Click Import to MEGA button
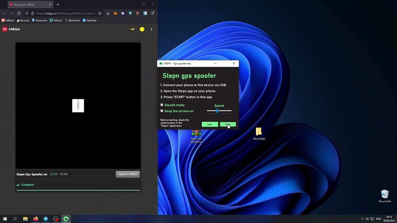 [128, 174]
